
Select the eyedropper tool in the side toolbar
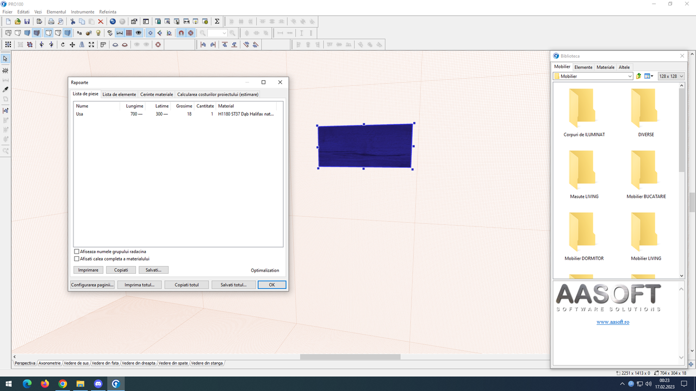[x=5, y=90]
